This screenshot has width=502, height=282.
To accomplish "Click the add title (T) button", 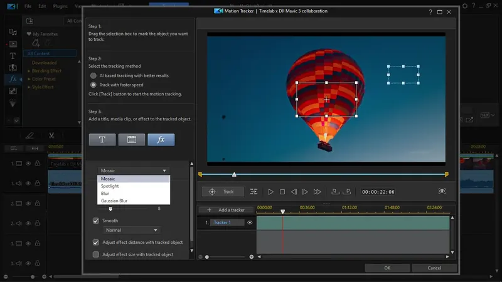I will [102, 139].
